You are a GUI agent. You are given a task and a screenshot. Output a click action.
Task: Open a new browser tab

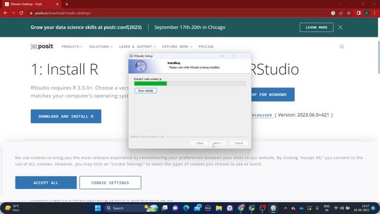coord(66,4)
